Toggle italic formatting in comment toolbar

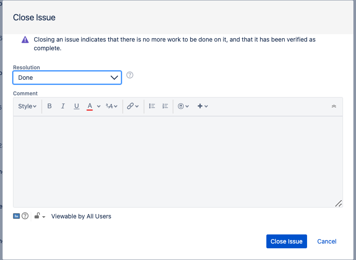coord(63,106)
